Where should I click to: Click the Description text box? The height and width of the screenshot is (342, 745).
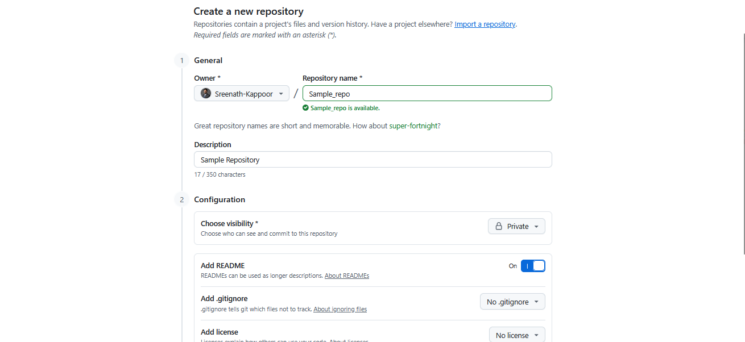click(x=372, y=159)
